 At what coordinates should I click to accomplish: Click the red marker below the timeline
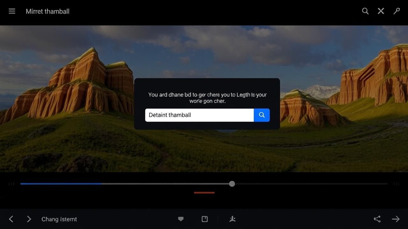[204, 193]
